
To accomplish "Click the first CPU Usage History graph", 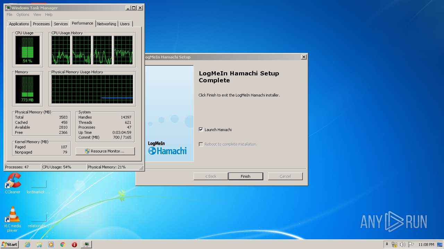I will click(61, 50).
